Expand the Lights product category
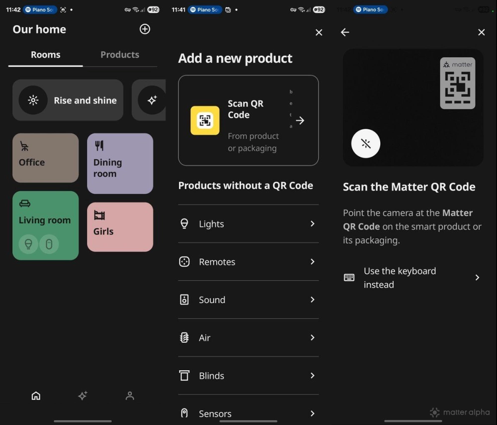497x425 pixels. 248,224
